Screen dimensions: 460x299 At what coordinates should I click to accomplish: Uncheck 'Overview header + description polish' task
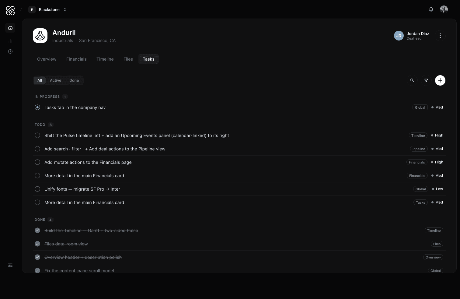[37, 257]
